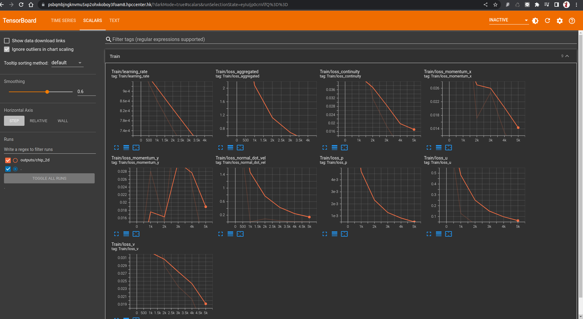Toggle y-axis log scale on Train/loss_continuity chart
The width and height of the screenshot is (583, 319).
[335, 148]
